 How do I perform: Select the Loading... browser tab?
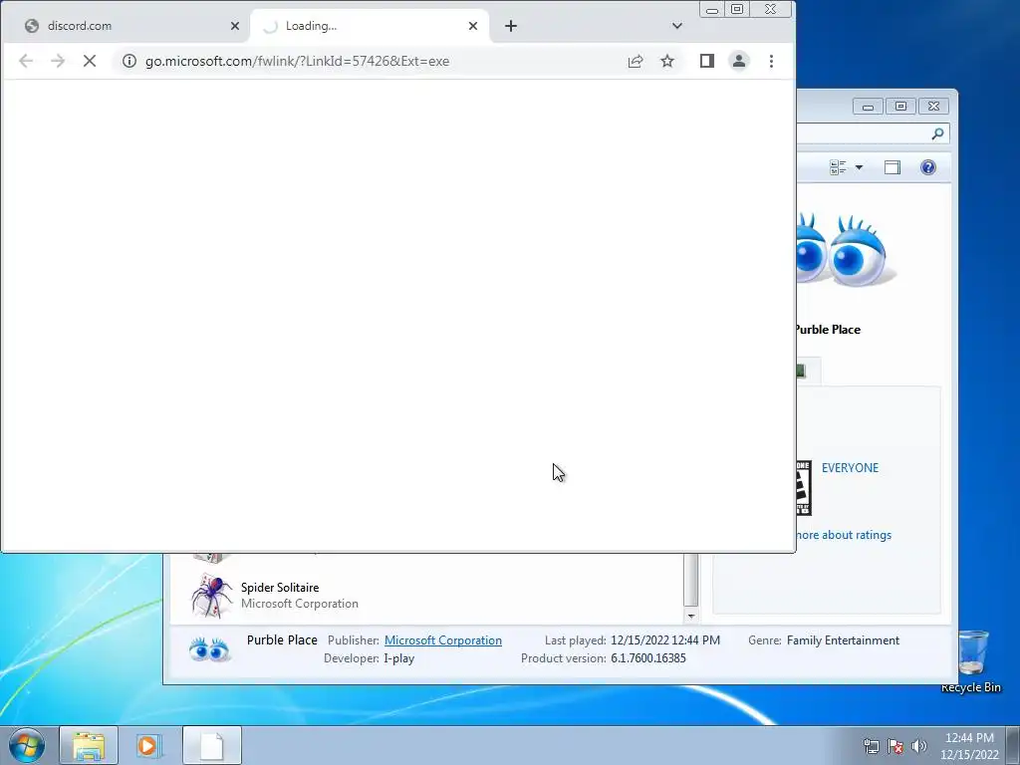pyautogui.click(x=369, y=26)
